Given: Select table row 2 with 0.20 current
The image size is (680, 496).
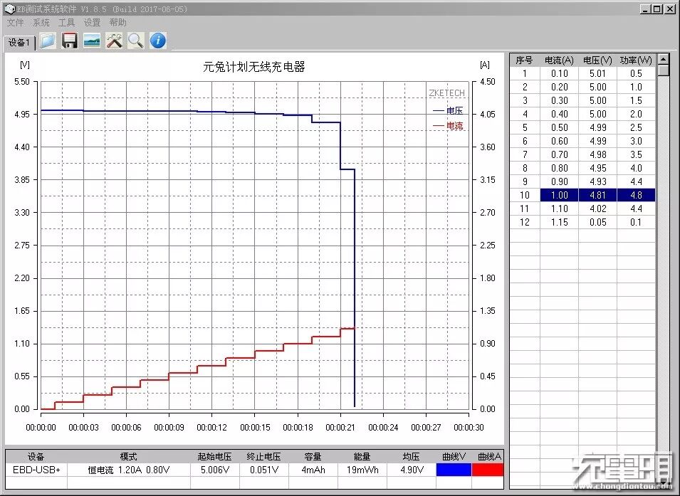Looking at the screenshot, I should click(x=582, y=87).
